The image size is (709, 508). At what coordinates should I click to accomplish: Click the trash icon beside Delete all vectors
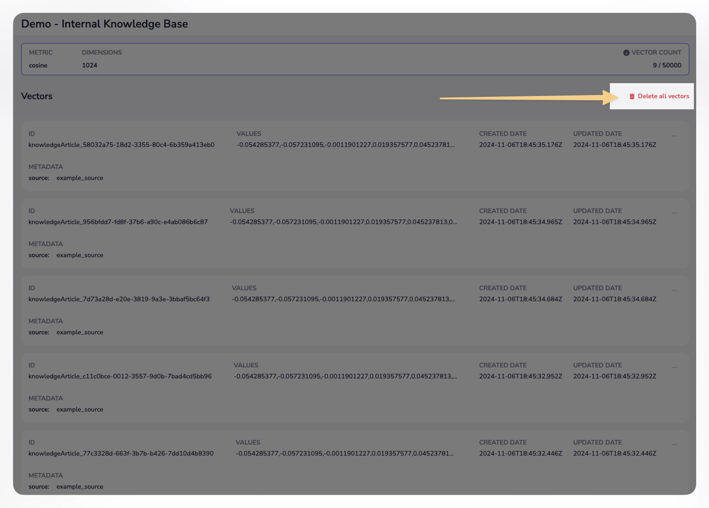632,96
